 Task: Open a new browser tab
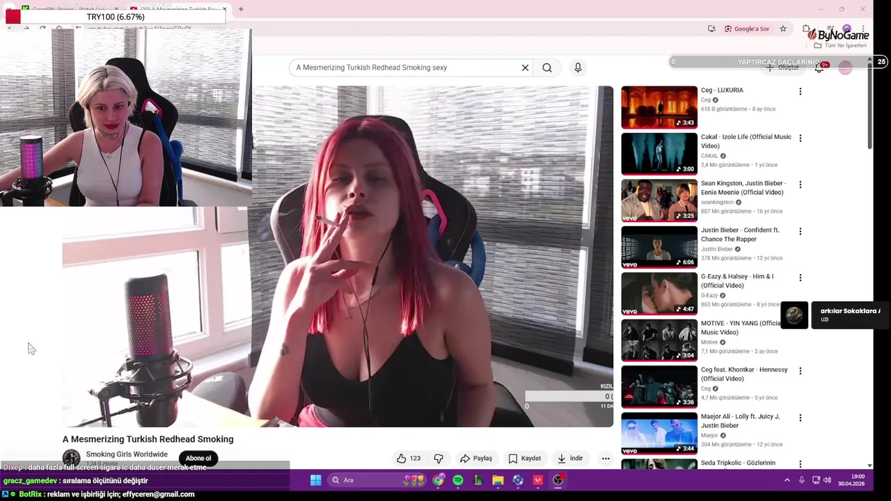pyautogui.click(x=241, y=9)
